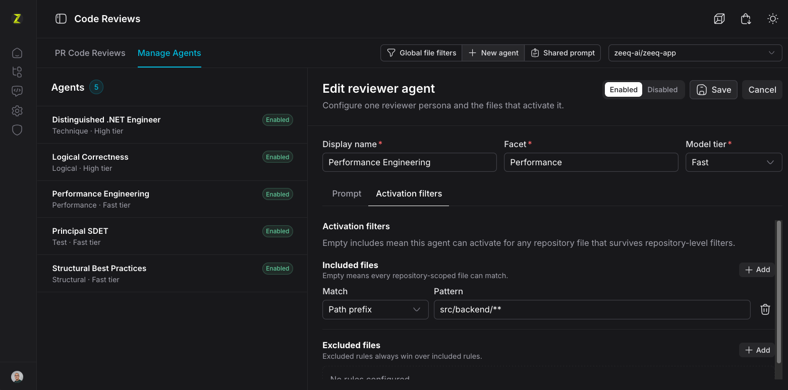The width and height of the screenshot is (788, 390).
Task: Delete the src/backend/** include rule with trash icon
Action: pos(765,309)
